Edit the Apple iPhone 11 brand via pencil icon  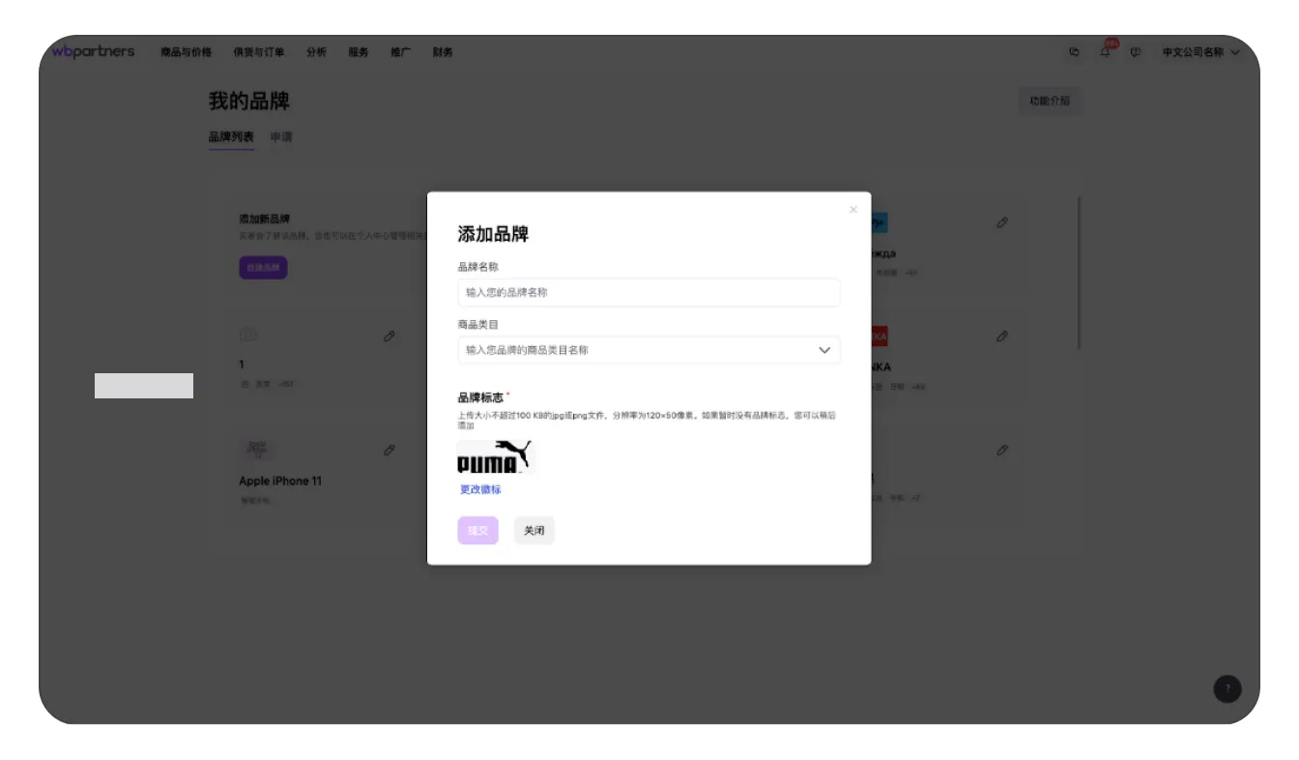coord(390,450)
